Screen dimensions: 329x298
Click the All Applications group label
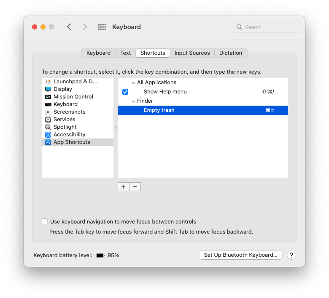[x=156, y=82]
